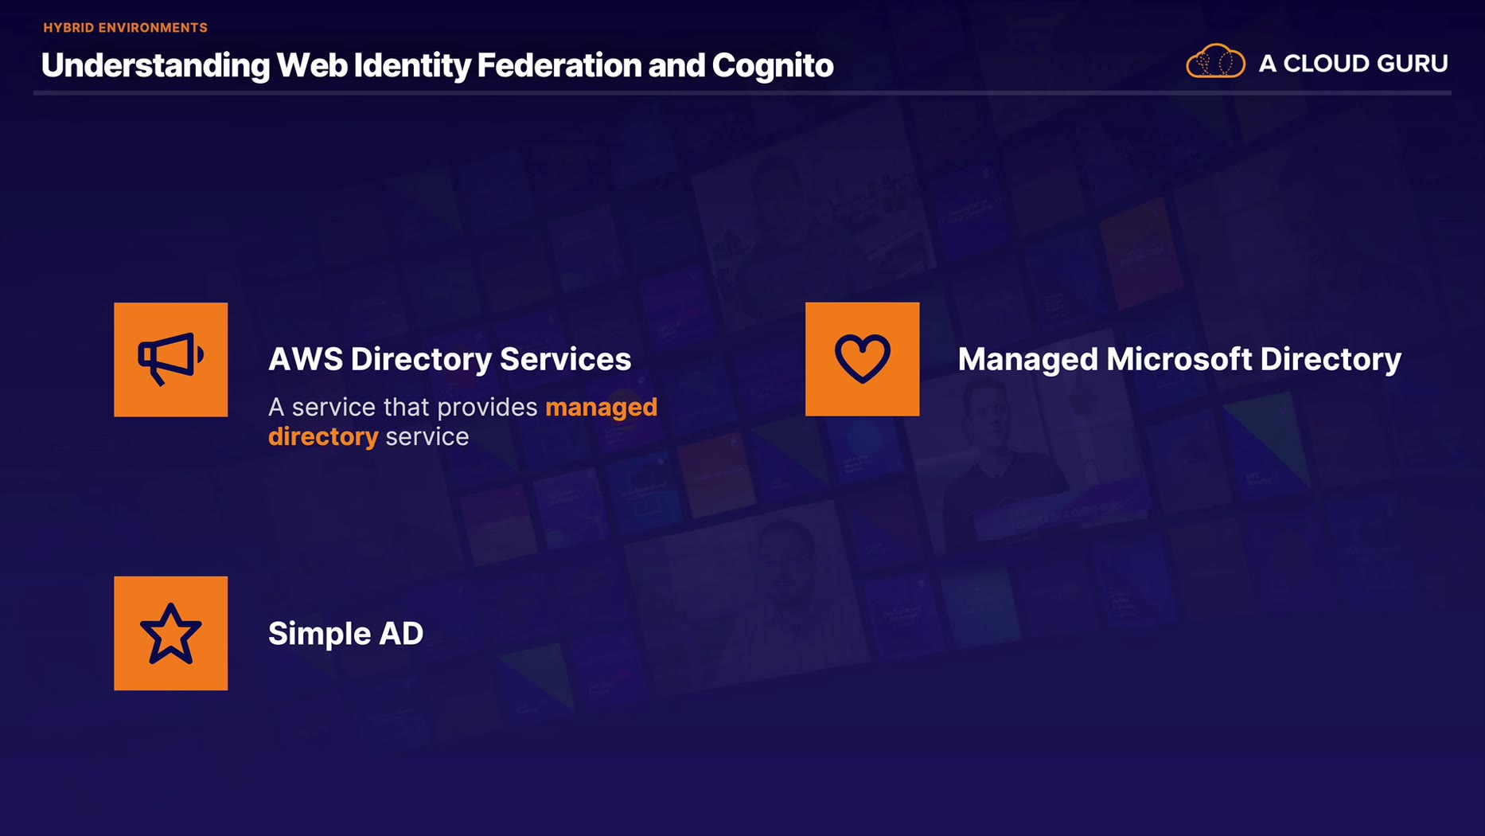Select the AWS Directory Services heading
Viewport: 1485px width, 836px height.
point(450,359)
